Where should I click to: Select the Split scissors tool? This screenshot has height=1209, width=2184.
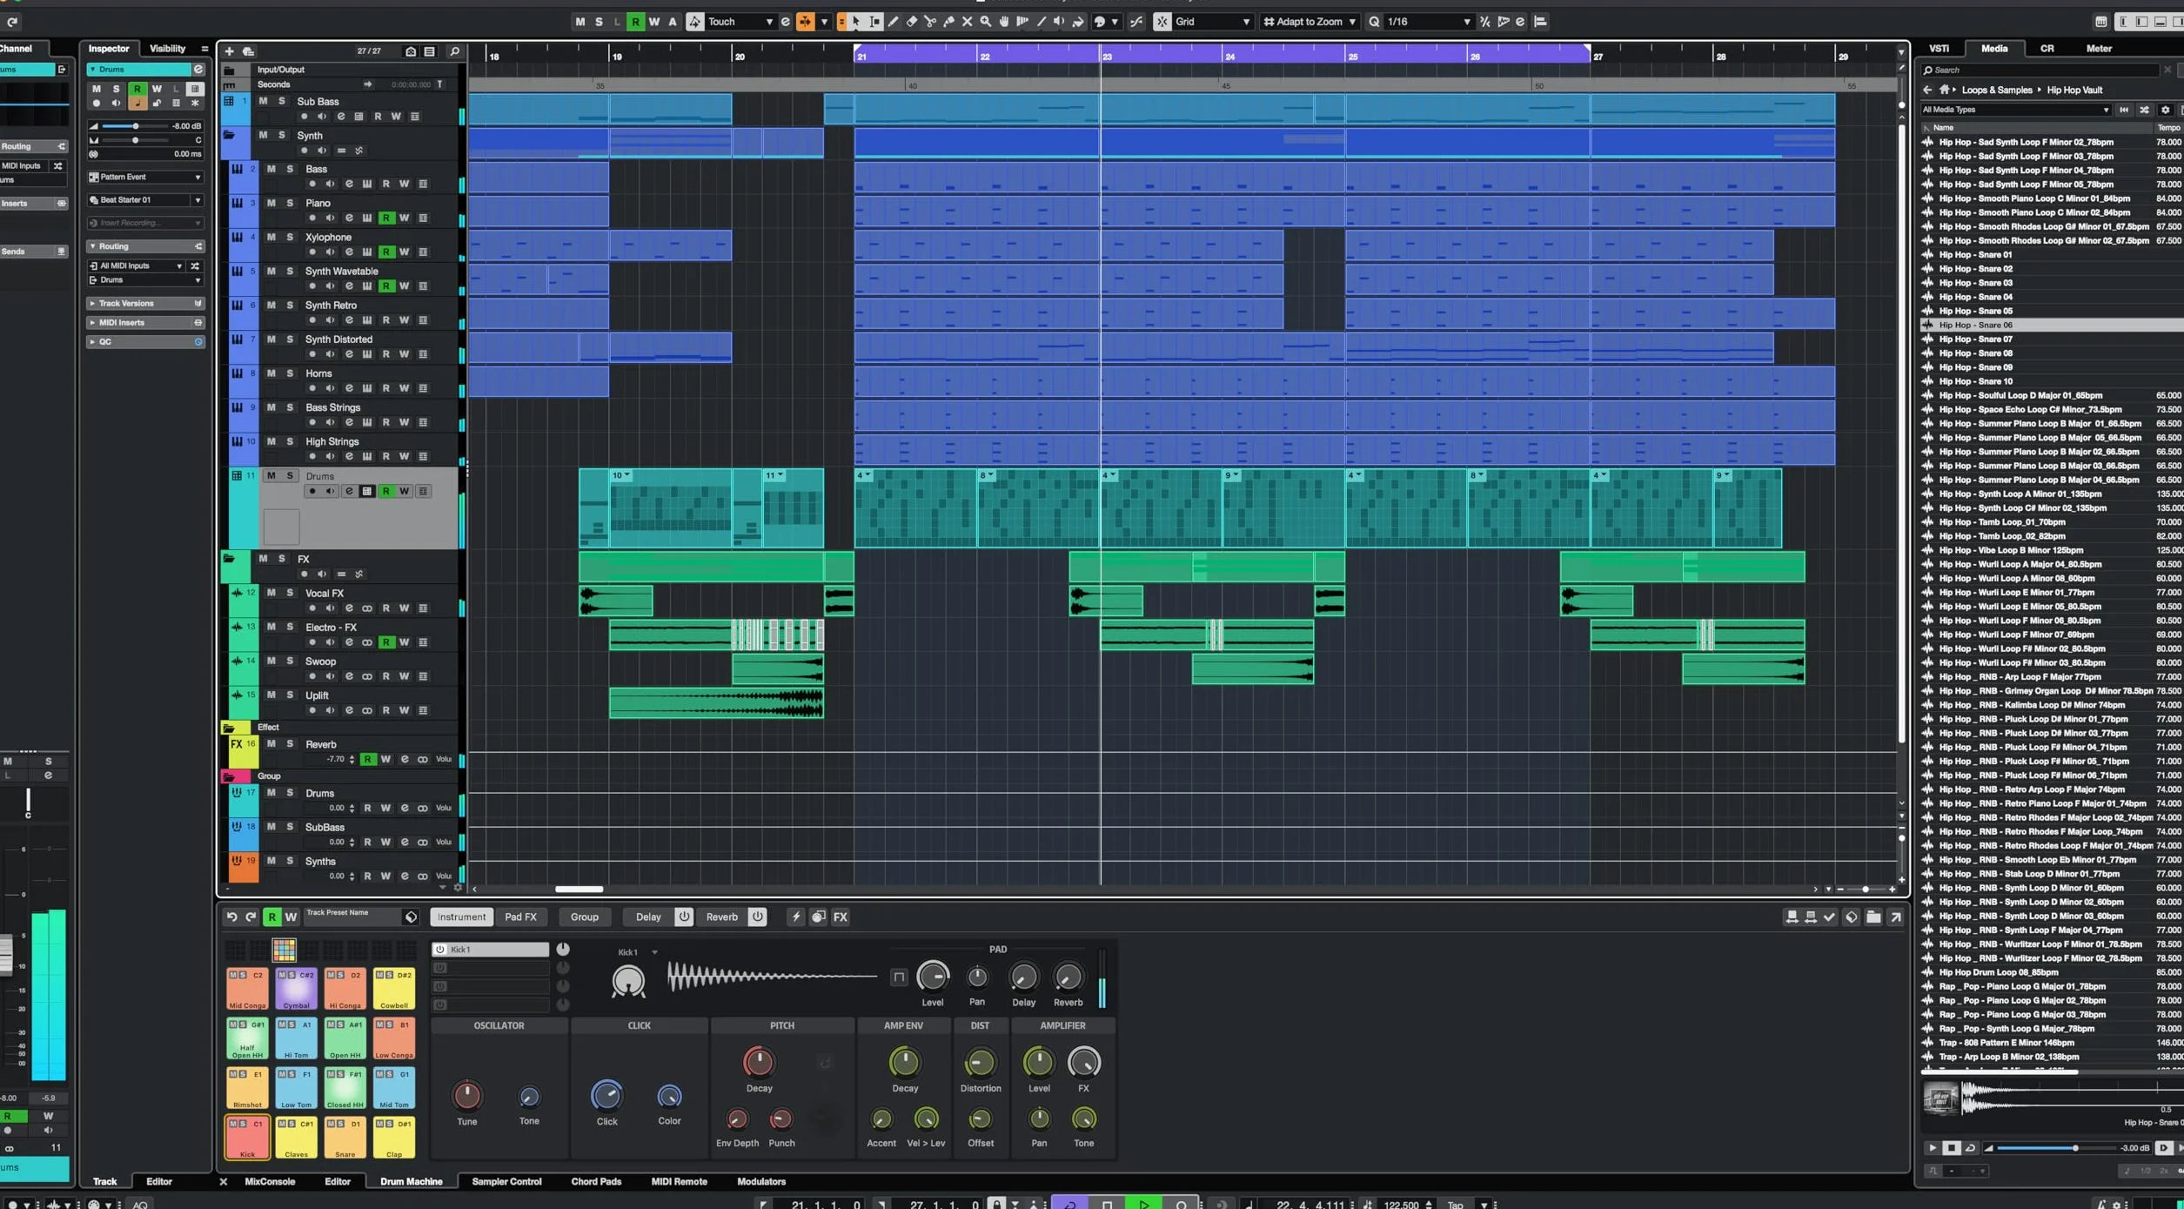[930, 22]
